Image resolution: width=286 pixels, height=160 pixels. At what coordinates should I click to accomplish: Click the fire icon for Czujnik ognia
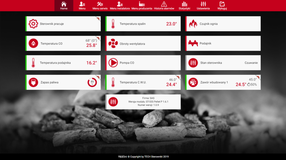click(193, 24)
